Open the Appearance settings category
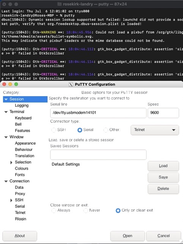 click(x=25, y=143)
